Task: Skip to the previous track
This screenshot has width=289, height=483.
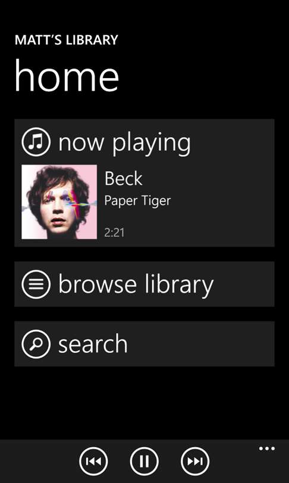Action: point(93,462)
